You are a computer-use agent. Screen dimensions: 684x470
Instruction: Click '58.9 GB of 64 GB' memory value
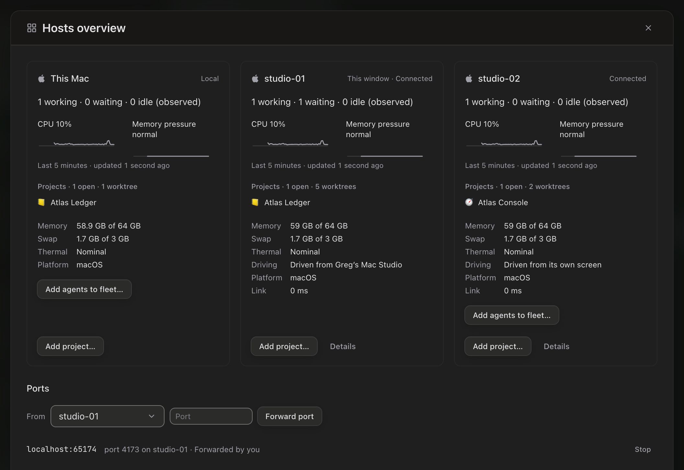pos(108,226)
